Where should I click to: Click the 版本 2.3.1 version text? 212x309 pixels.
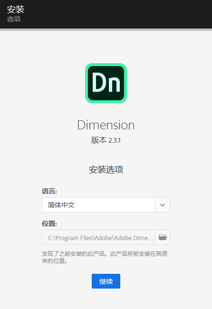tap(106, 140)
